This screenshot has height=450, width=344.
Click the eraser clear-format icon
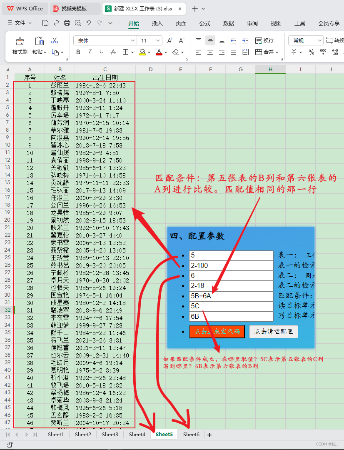(176, 52)
